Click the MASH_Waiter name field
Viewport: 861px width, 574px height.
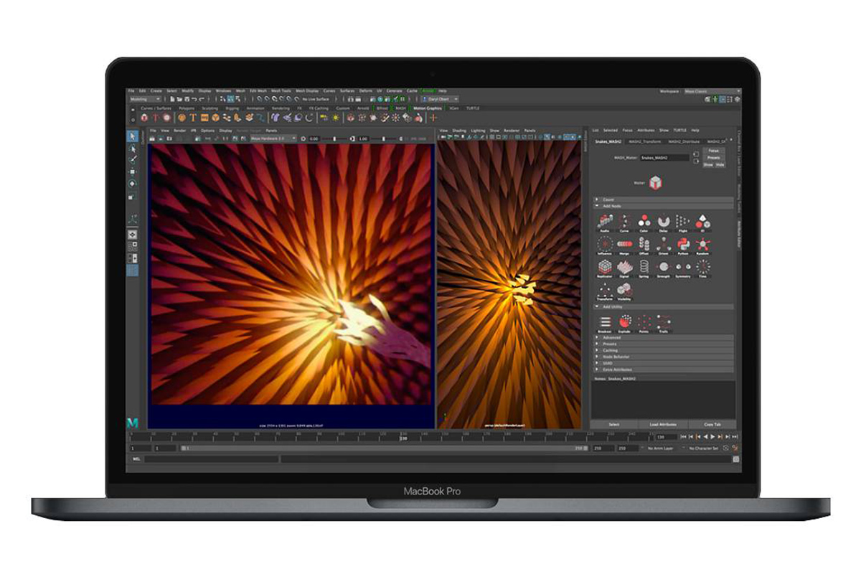tap(665, 157)
